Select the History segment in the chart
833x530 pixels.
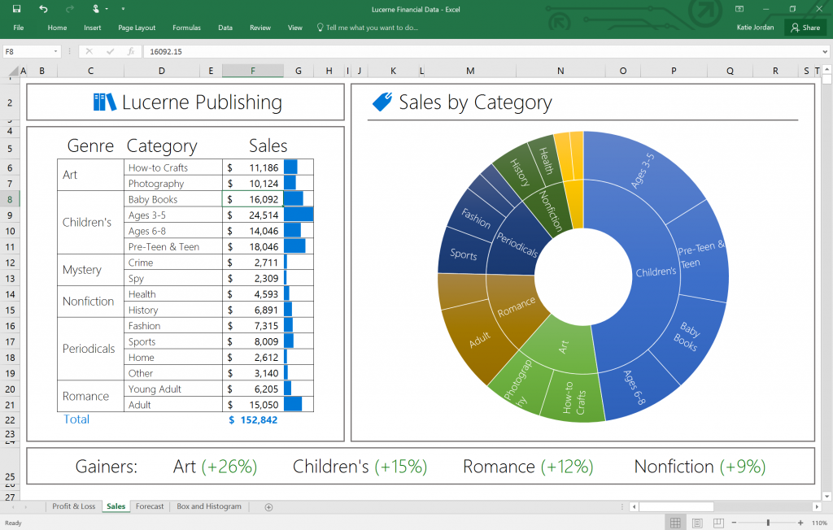[x=520, y=171]
